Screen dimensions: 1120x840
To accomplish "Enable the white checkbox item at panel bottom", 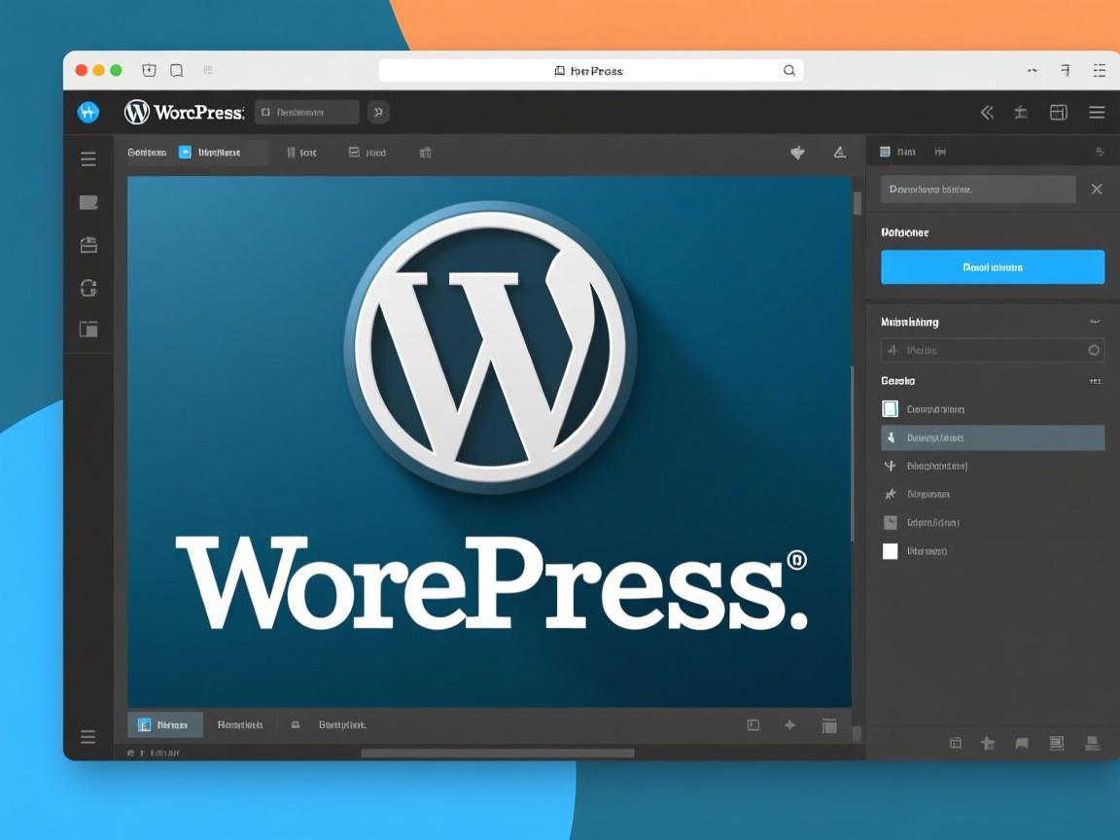I will [890, 550].
